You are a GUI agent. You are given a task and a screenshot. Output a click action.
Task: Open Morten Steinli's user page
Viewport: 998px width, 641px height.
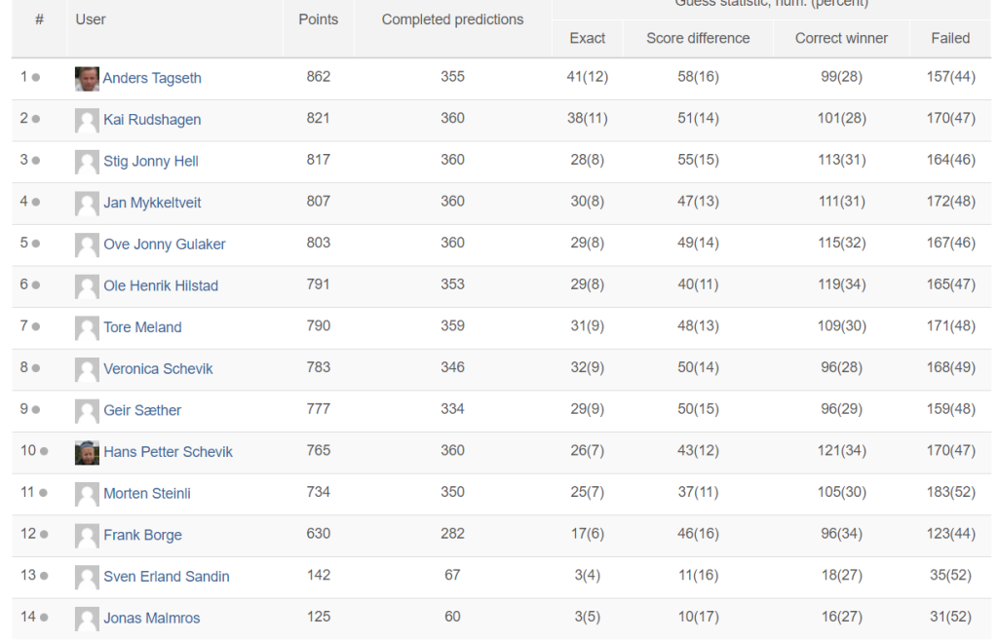pyautogui.click(x=147, y=493)
